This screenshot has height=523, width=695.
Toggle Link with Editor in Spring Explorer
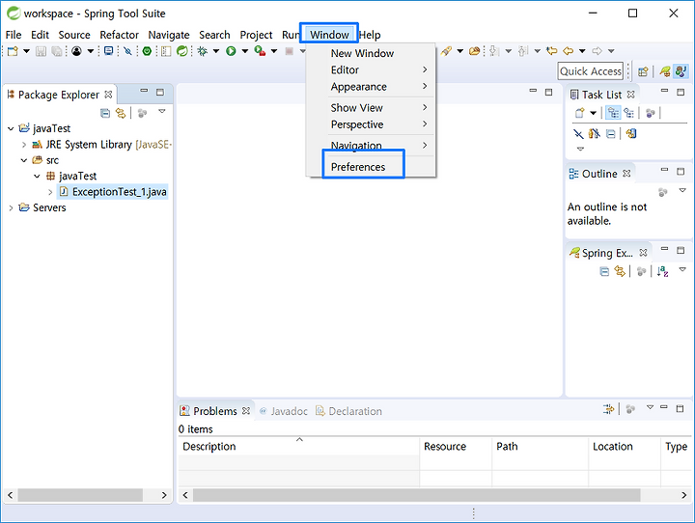coord(620,271)
